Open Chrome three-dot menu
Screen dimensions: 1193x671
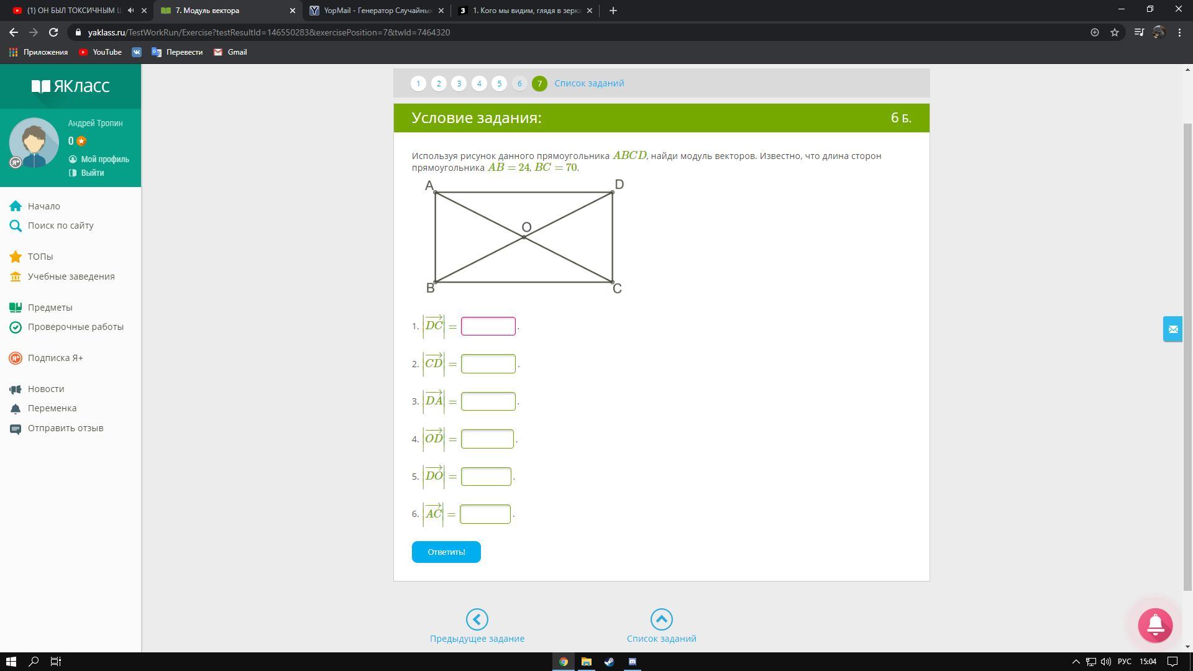(x=1179, y=32)
